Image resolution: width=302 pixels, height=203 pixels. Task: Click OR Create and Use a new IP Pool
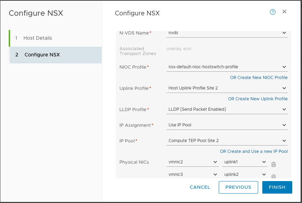tap(254, 151)
